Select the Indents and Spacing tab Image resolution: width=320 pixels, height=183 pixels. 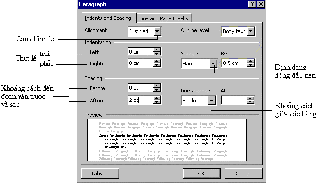pyautogui.click(x=108, y=18)
